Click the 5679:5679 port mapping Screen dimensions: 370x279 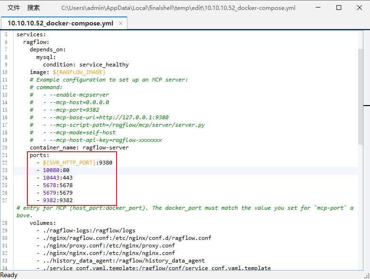click(x=58, y=193)
